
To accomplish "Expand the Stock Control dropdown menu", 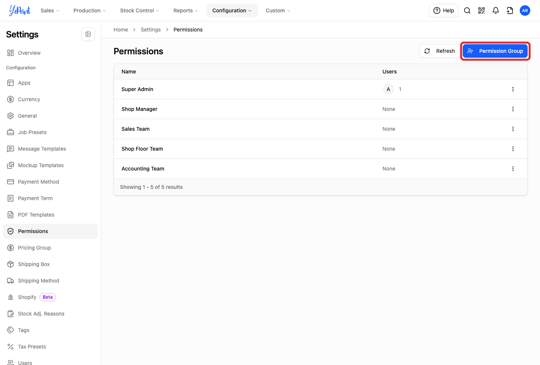I will point(139,10).
